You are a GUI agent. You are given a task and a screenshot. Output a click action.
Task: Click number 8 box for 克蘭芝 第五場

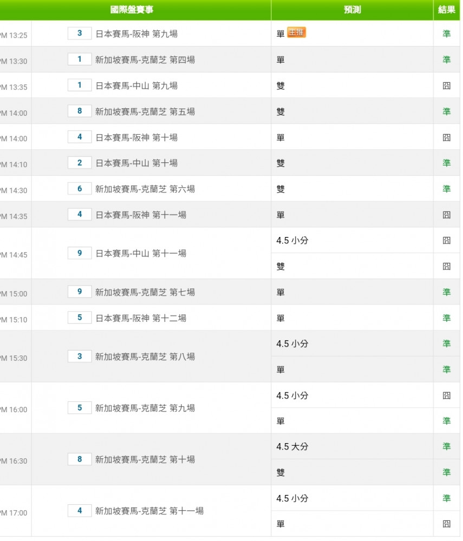coord(80,111)
